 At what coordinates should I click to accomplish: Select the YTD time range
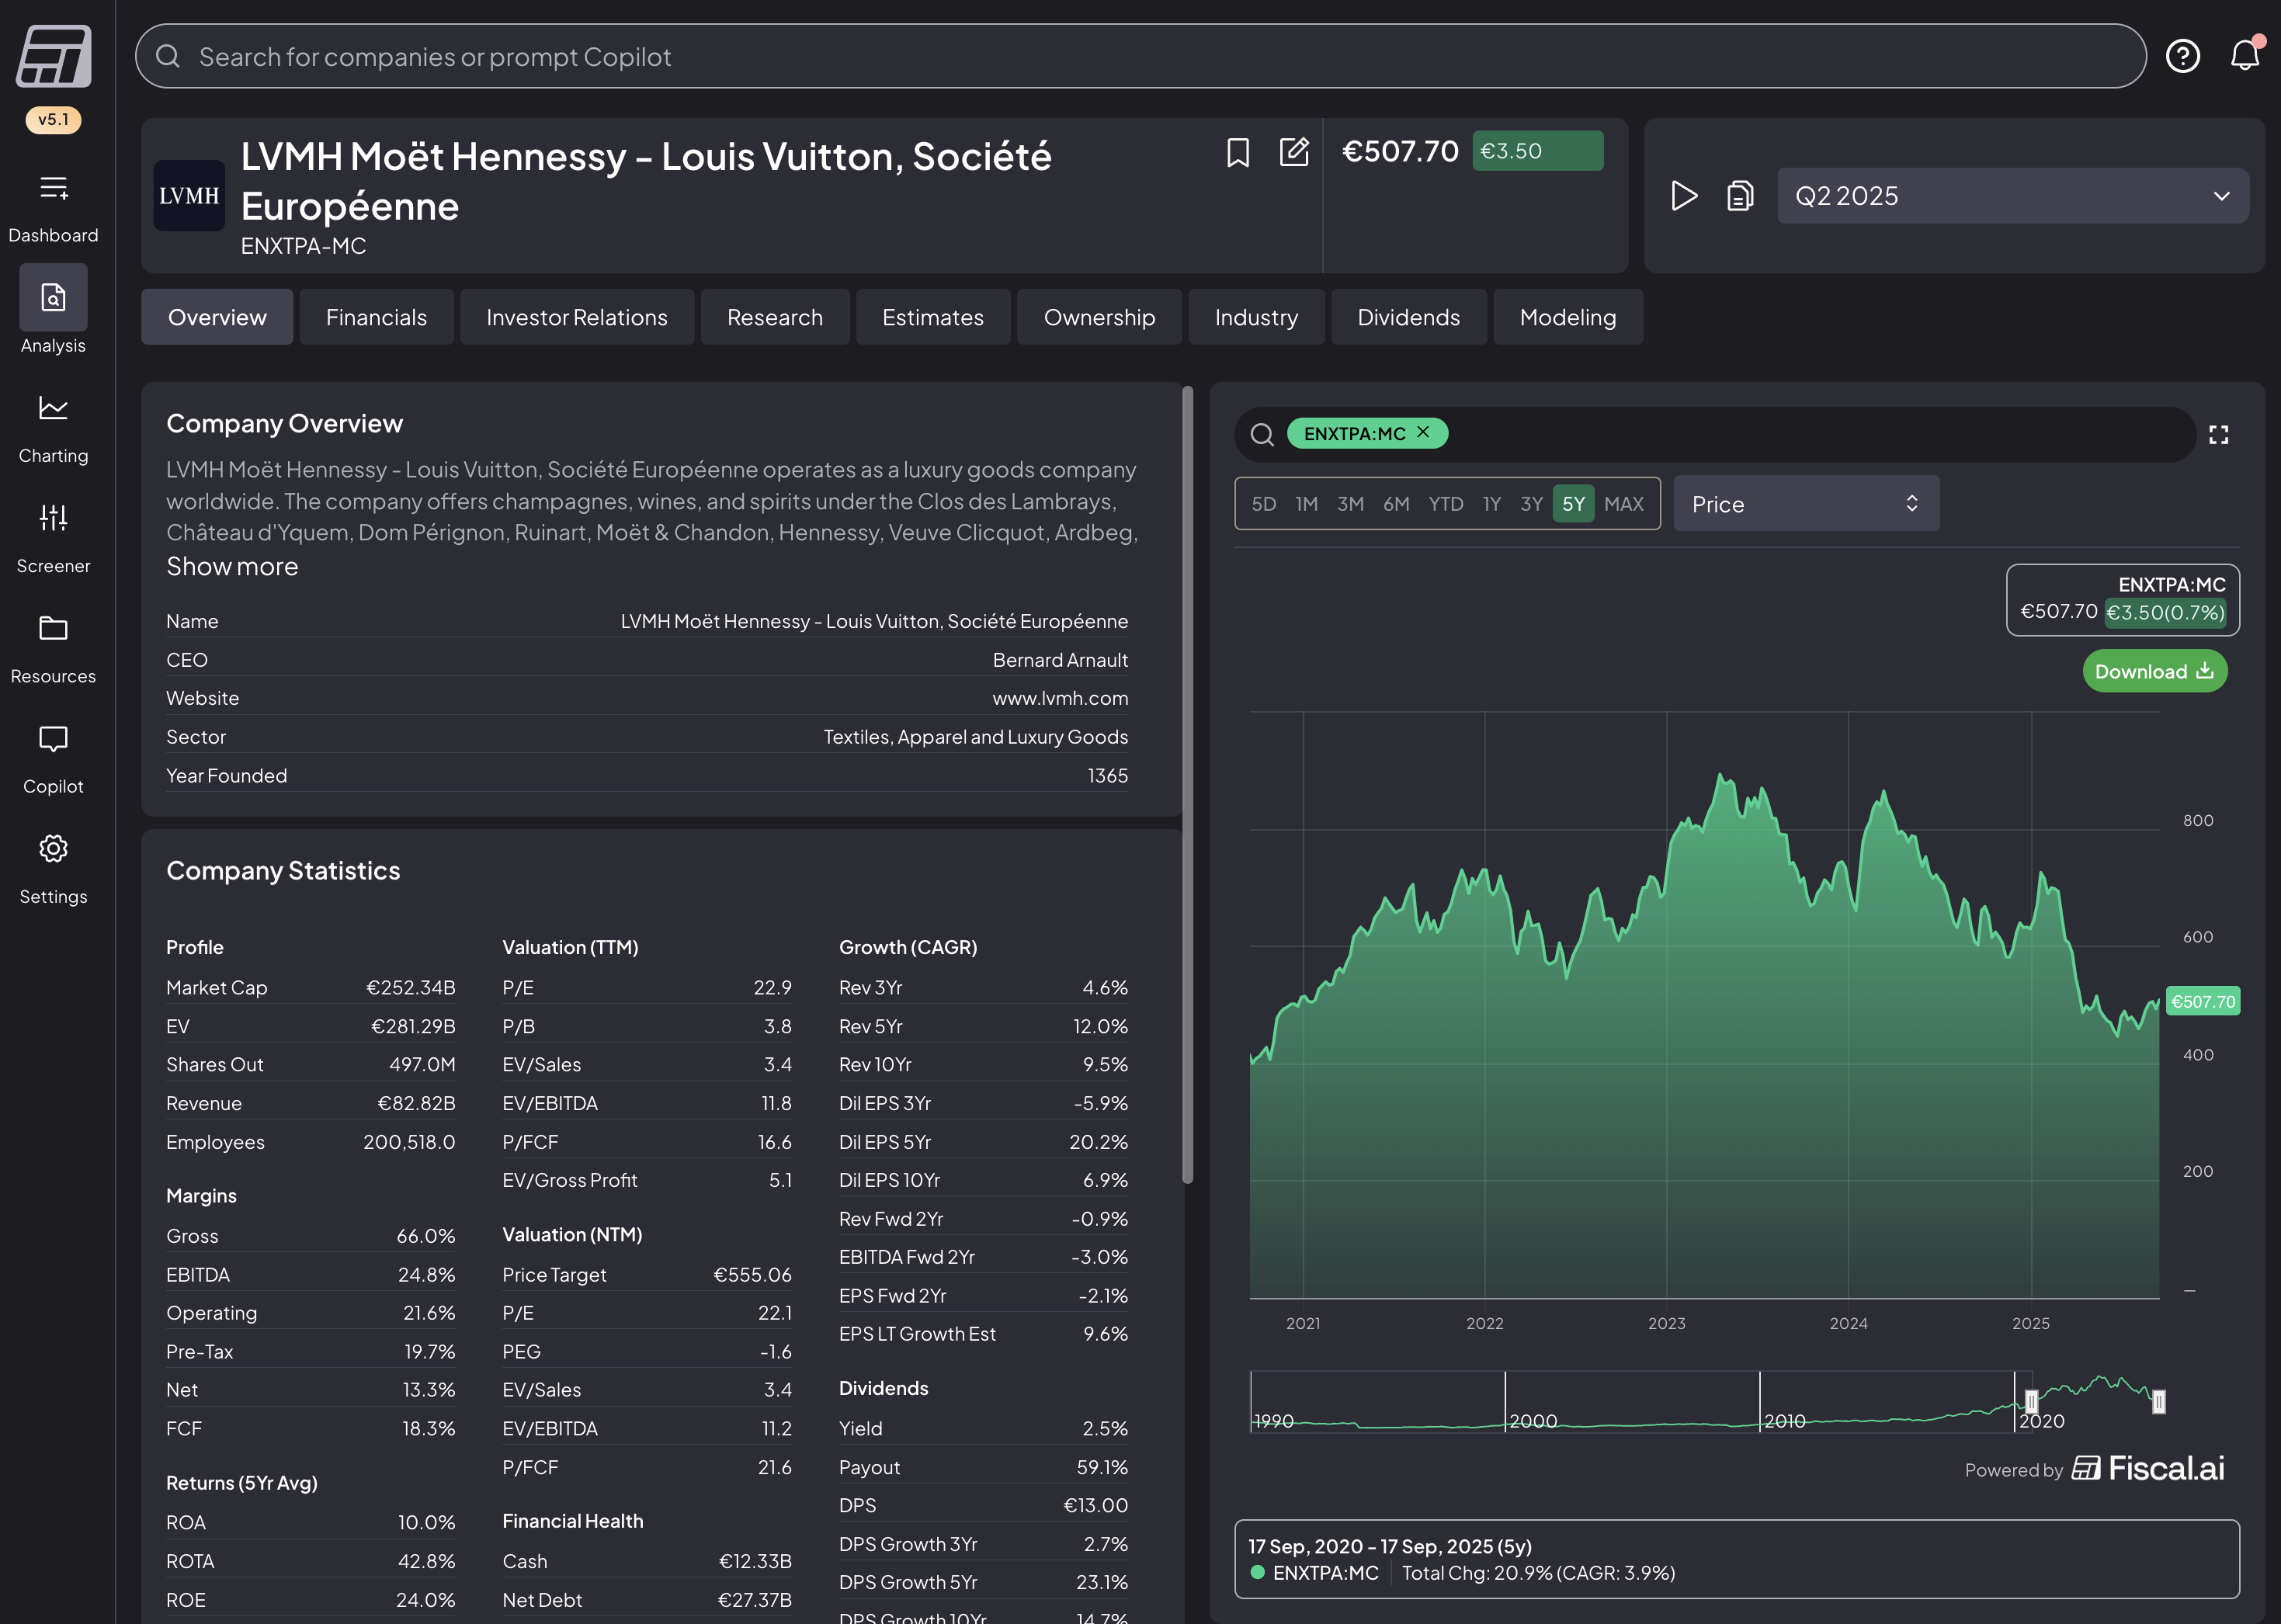click(x=1445, y=504)
